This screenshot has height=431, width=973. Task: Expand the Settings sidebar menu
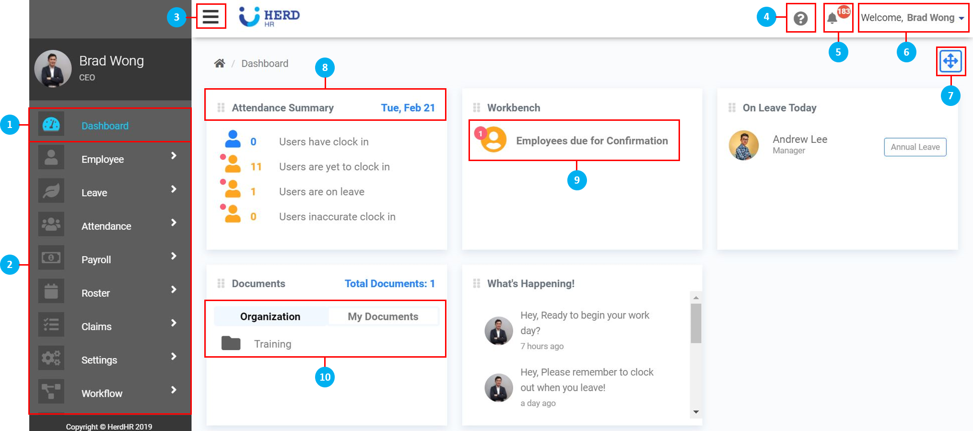(110, 360)
